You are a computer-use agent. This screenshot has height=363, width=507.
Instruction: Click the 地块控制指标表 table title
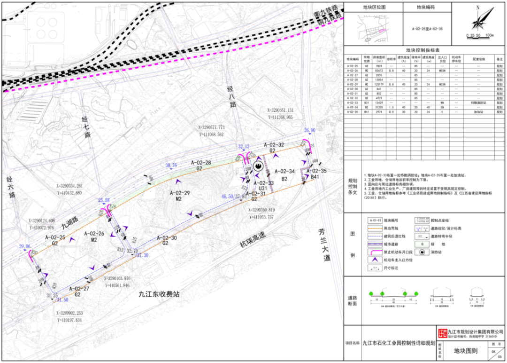(x=423, y=50)
